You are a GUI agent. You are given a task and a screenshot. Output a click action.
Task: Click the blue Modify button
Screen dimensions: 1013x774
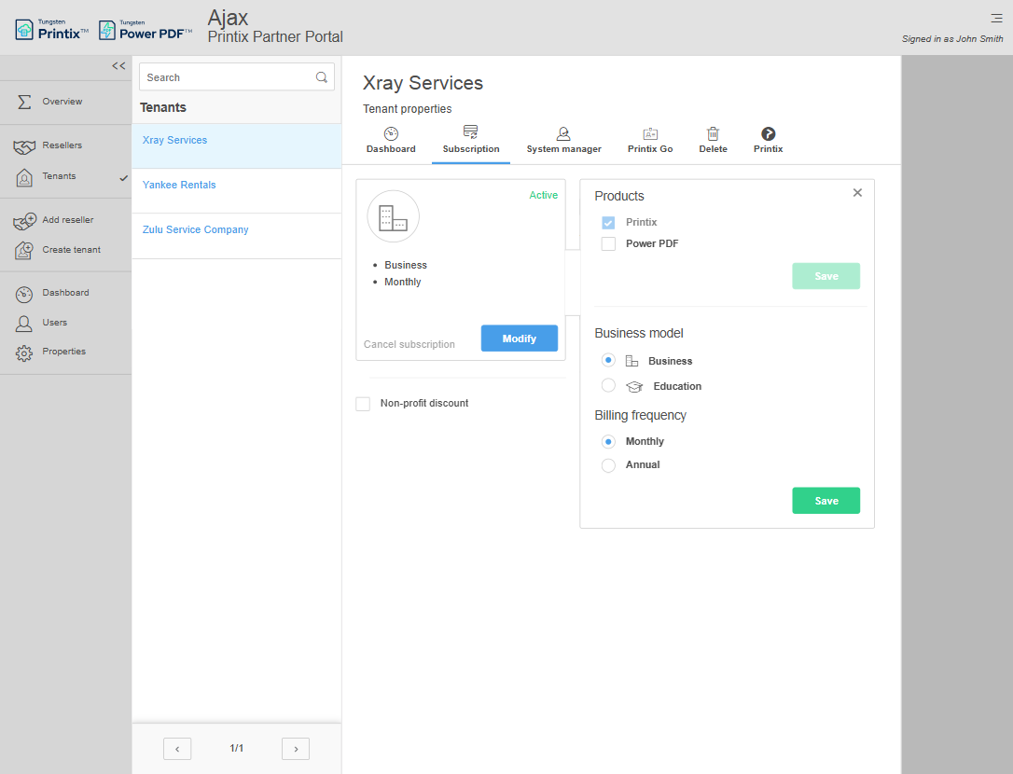click(519, 339)
